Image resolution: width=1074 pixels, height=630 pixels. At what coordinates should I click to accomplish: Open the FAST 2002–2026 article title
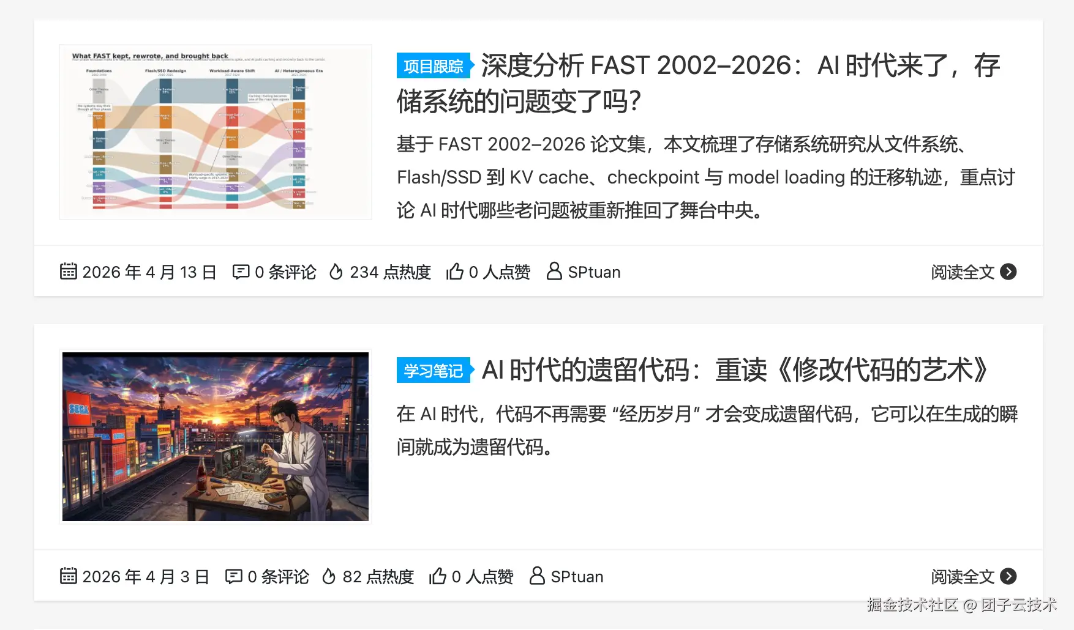[x=699, y=83]
